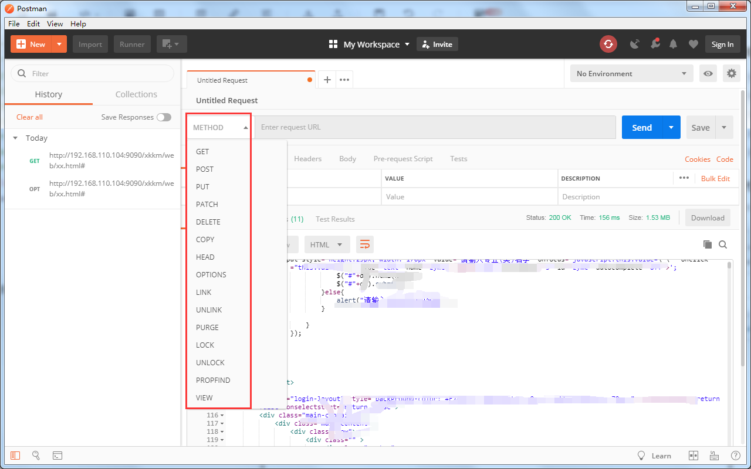751x469 pixels.
Task: Open the new window toolbar icon
Action: pyautogui.click(x=172, y=44)
